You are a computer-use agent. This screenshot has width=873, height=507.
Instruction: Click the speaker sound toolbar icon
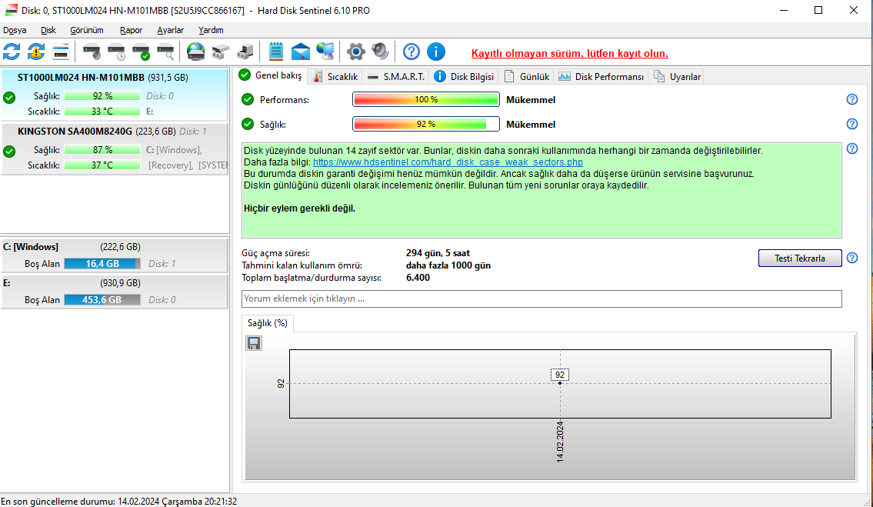pyautogui.click(x=380, y=52)
